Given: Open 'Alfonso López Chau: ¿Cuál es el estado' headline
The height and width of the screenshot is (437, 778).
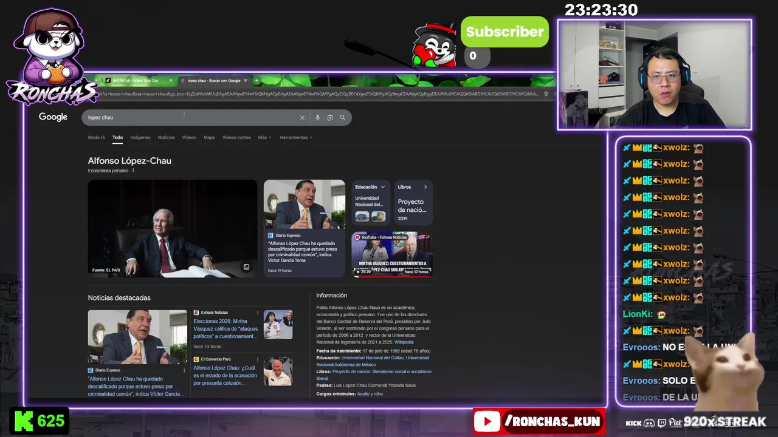Looking at the screenshot, I should click(x=225, y=376).
